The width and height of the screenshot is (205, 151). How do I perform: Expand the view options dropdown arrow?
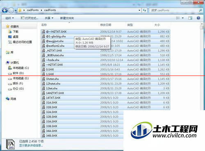click(183, 18)
